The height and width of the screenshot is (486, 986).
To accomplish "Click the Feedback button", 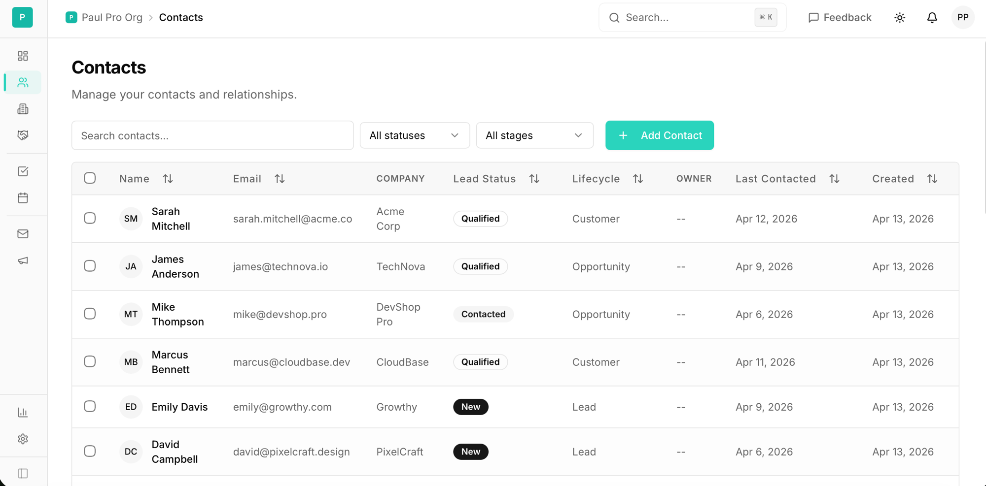I will pyautogui.click(x=840, y=18).
